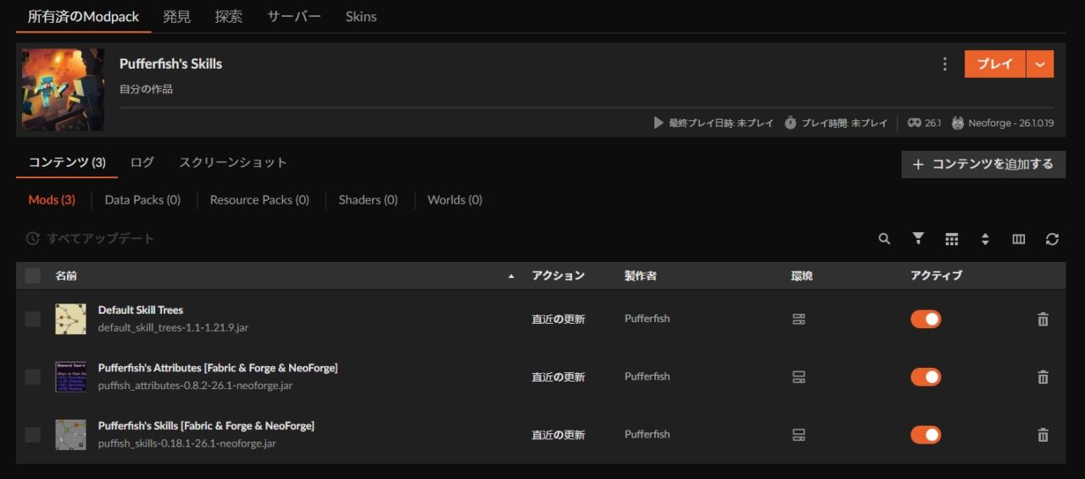1085x479 pixels.
Task: Delete Pufferfish's Attributes mod
Action: (x=1043, y=376)
